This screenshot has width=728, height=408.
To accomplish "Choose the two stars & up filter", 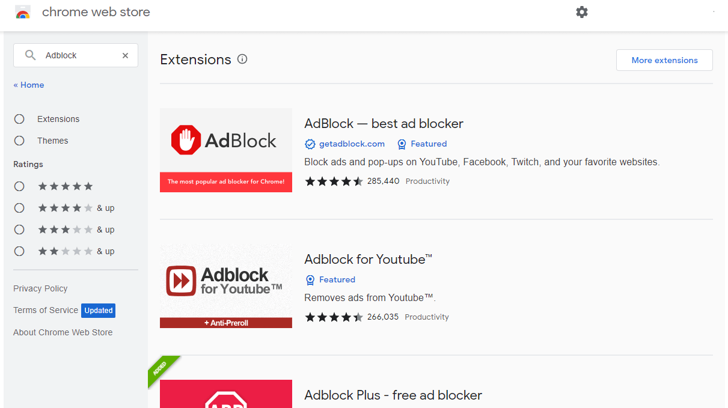I will click(x=19, y=251).
